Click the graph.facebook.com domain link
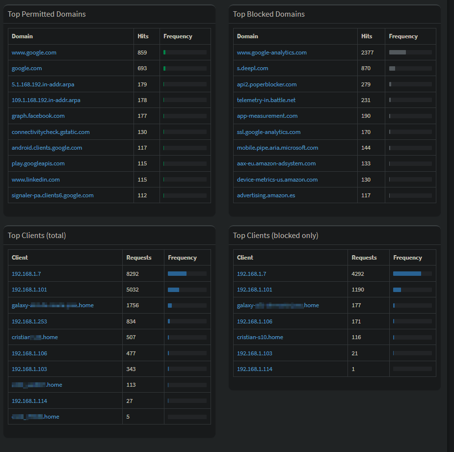This screenshot has width=454, height=452. coord(38,116)
